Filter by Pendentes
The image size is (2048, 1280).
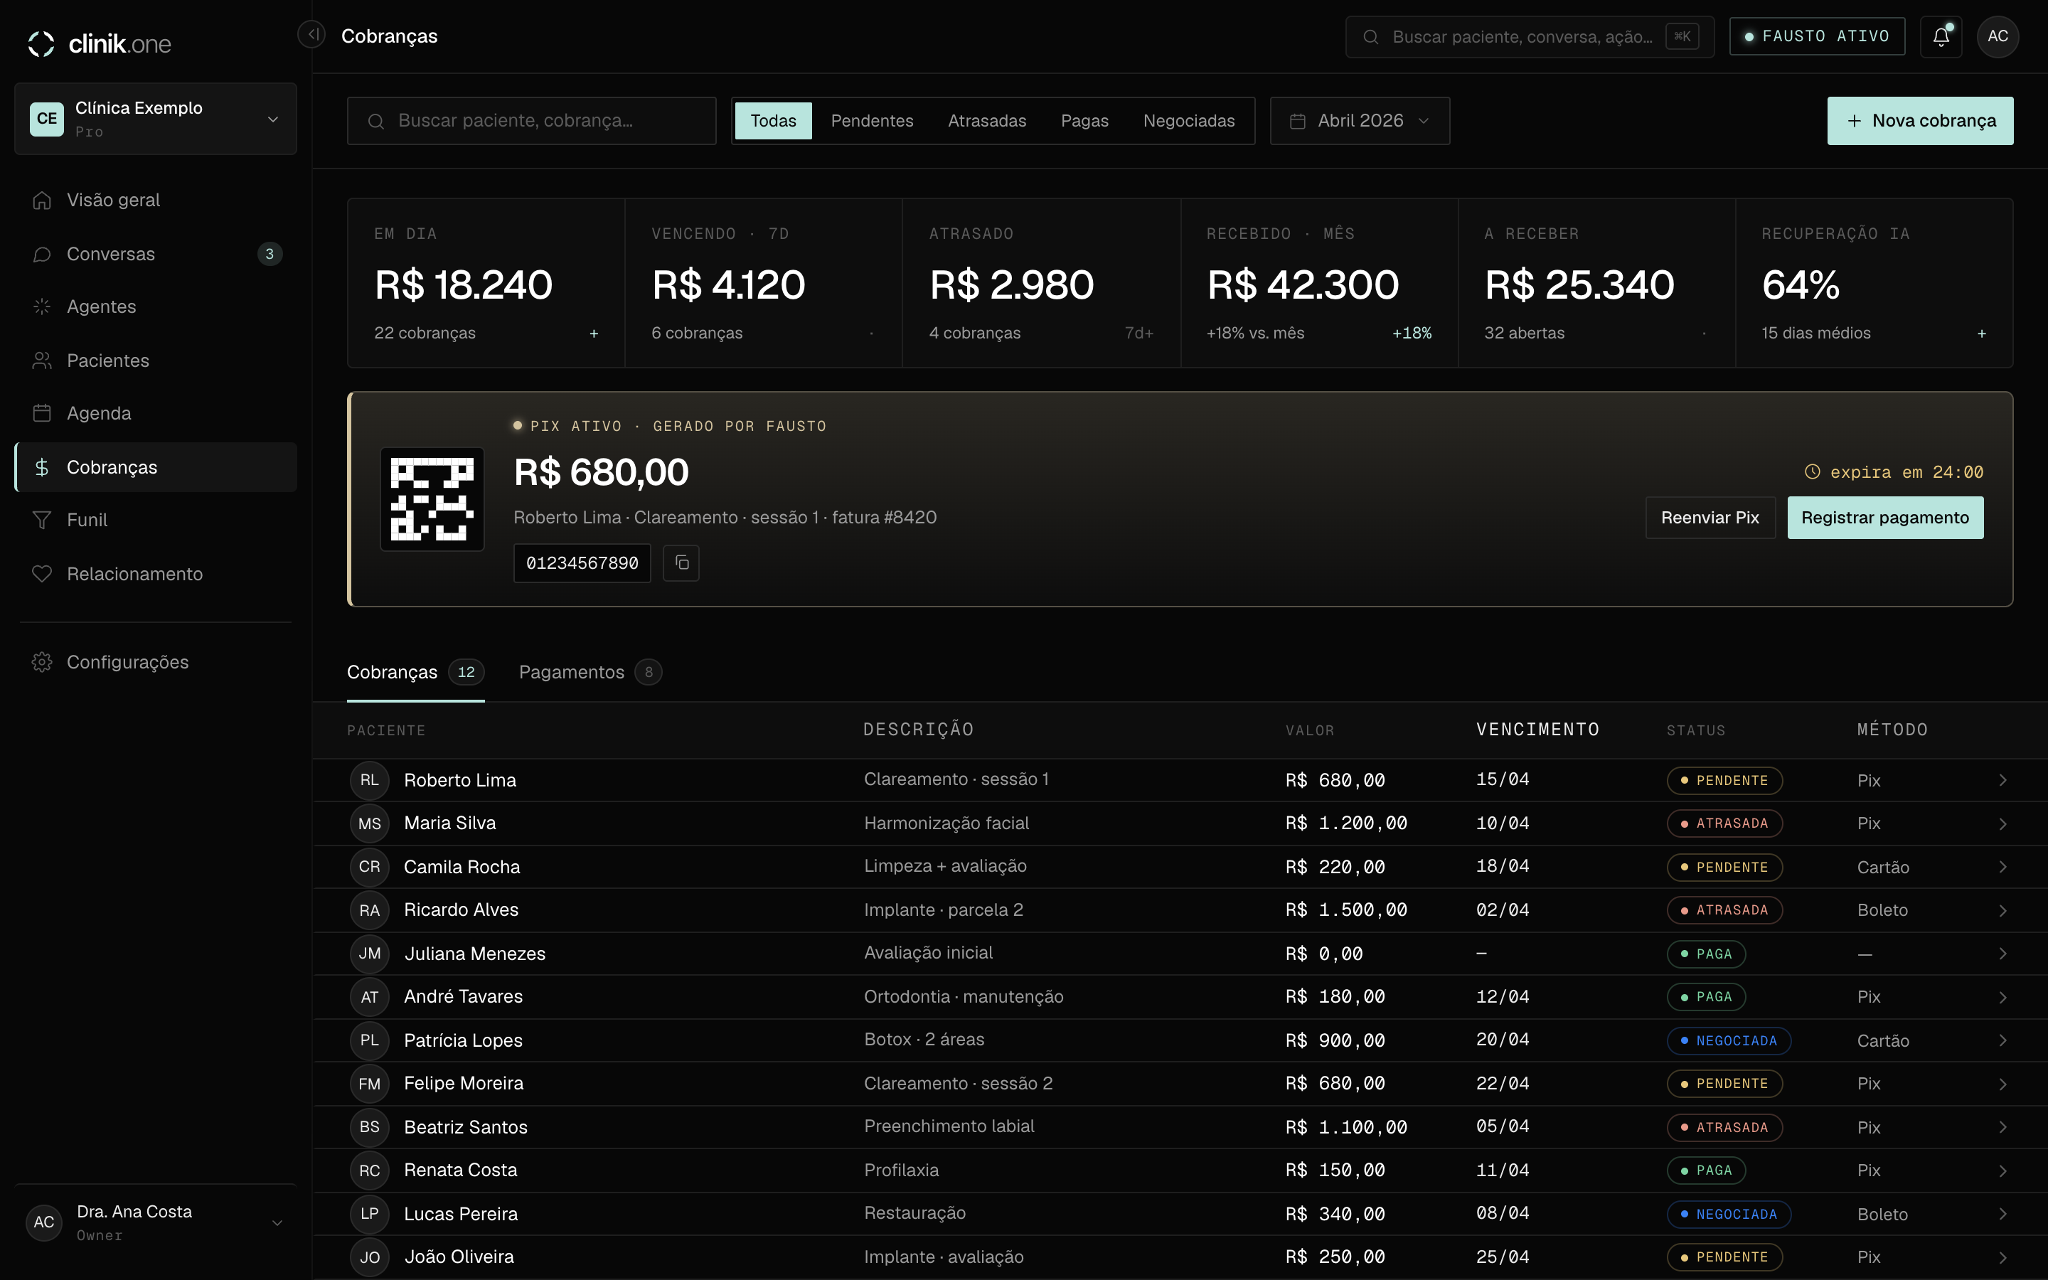coord(872,121)
